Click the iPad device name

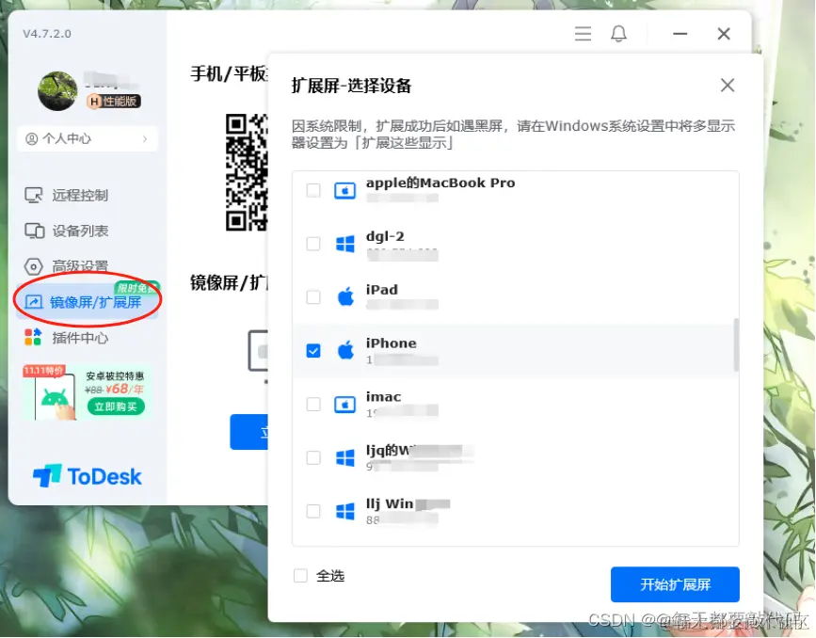pyautogui.click(x=382, y=290)
